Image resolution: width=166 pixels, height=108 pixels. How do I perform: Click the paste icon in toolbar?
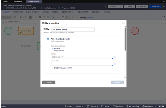tap(44, 17)
